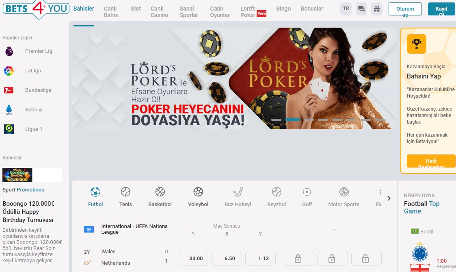Click the Serie A league logo
Image resolution: width=456 pixels, height=272 pixels.
coord(9,110)
